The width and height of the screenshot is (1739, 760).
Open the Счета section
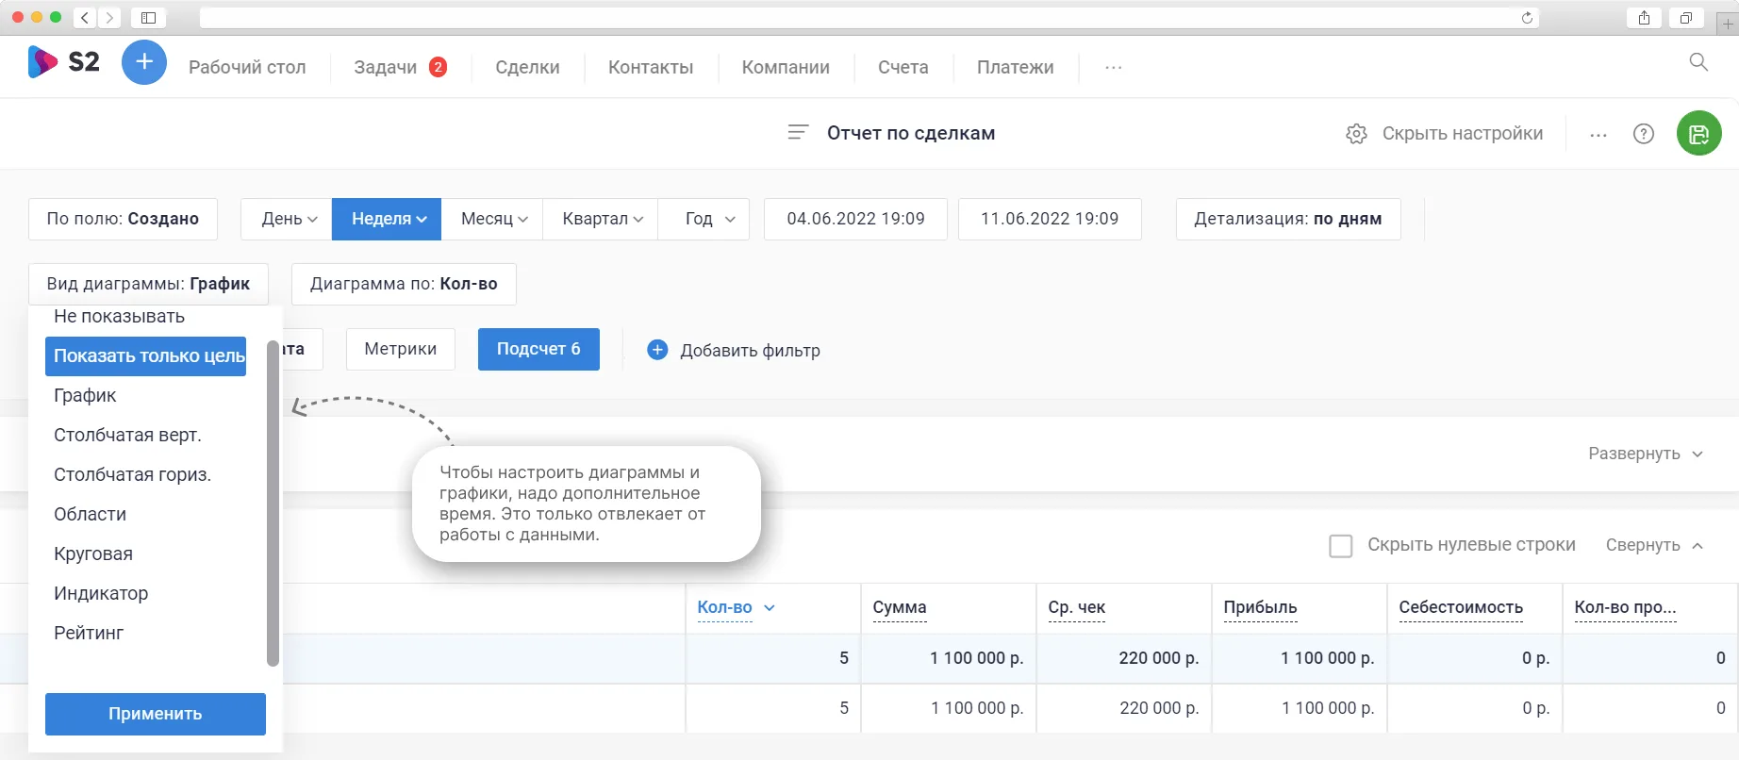point(903,67)
